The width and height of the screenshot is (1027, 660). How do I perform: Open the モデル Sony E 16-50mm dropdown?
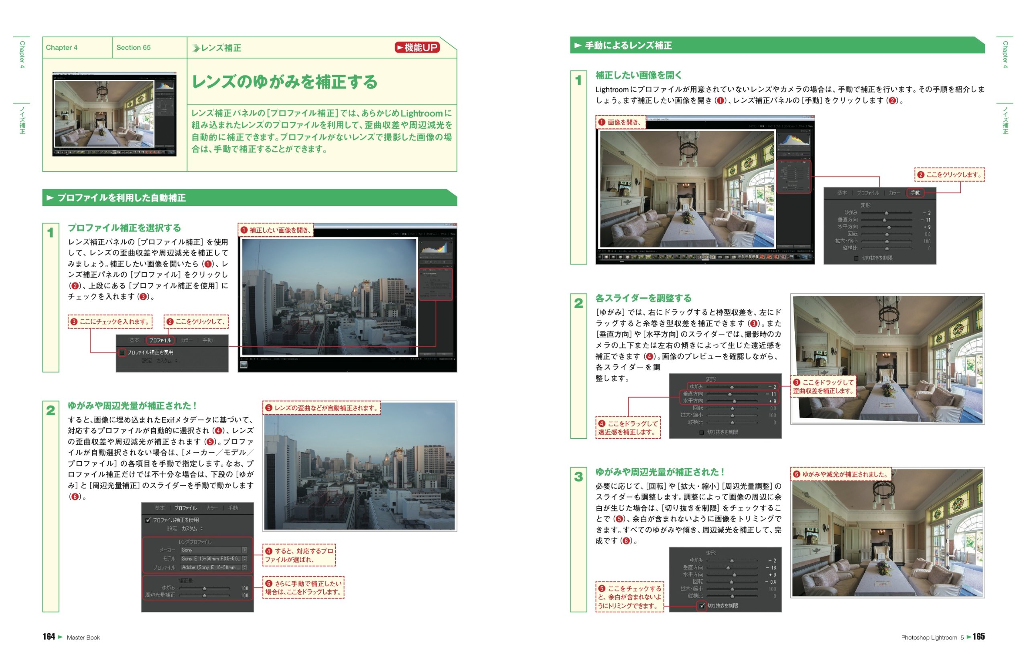213,558
